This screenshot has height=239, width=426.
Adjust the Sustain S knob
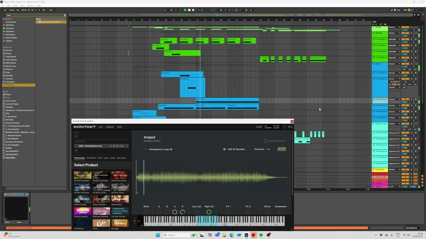[x=174, y=212]
